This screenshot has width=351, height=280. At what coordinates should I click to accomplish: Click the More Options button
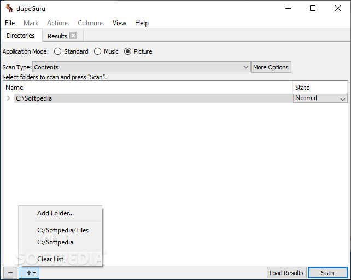tap(271, 67)
